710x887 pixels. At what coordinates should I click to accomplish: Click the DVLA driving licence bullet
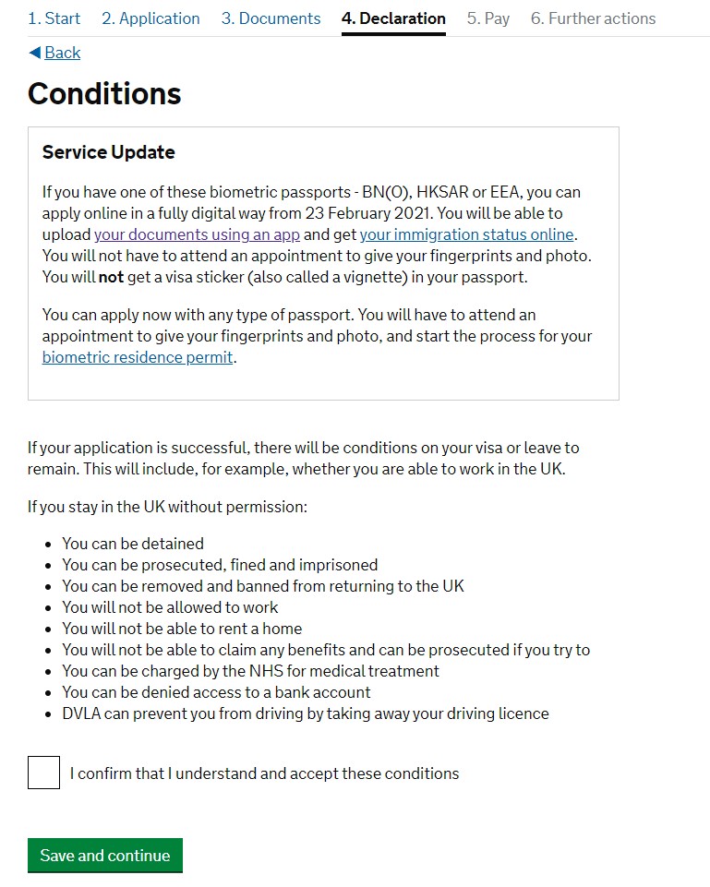tap(305, 713)
